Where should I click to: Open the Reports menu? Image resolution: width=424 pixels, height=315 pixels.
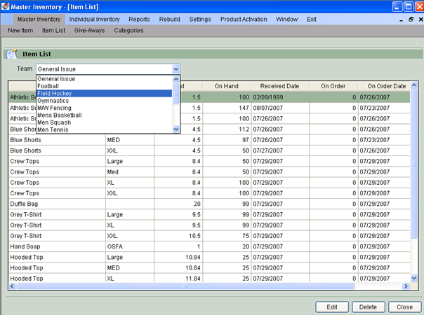139,19
